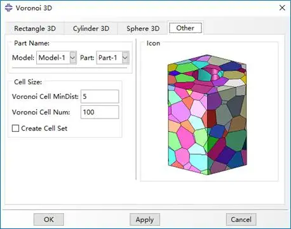Dismiss dialog with Cancel button
Image resolution: width=291 pixels, height=229 pixels.
[241, 219]
